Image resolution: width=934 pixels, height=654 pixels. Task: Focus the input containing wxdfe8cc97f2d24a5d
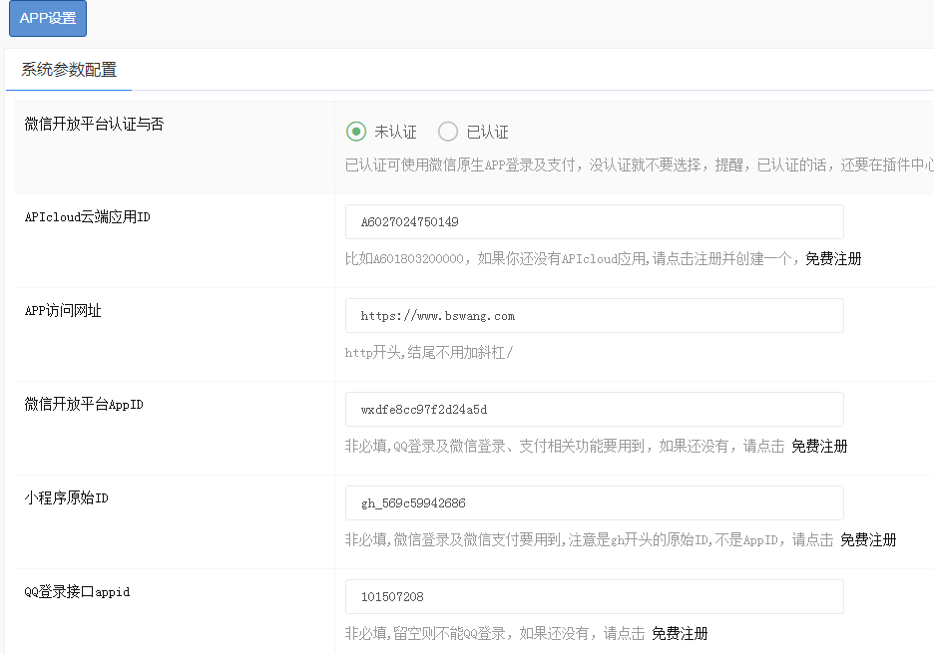coord(594,409)
